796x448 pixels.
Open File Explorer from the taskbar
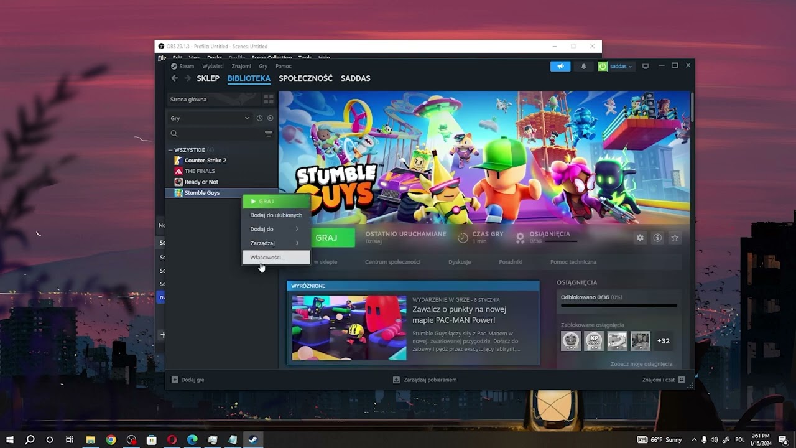(x=90, y=439)
